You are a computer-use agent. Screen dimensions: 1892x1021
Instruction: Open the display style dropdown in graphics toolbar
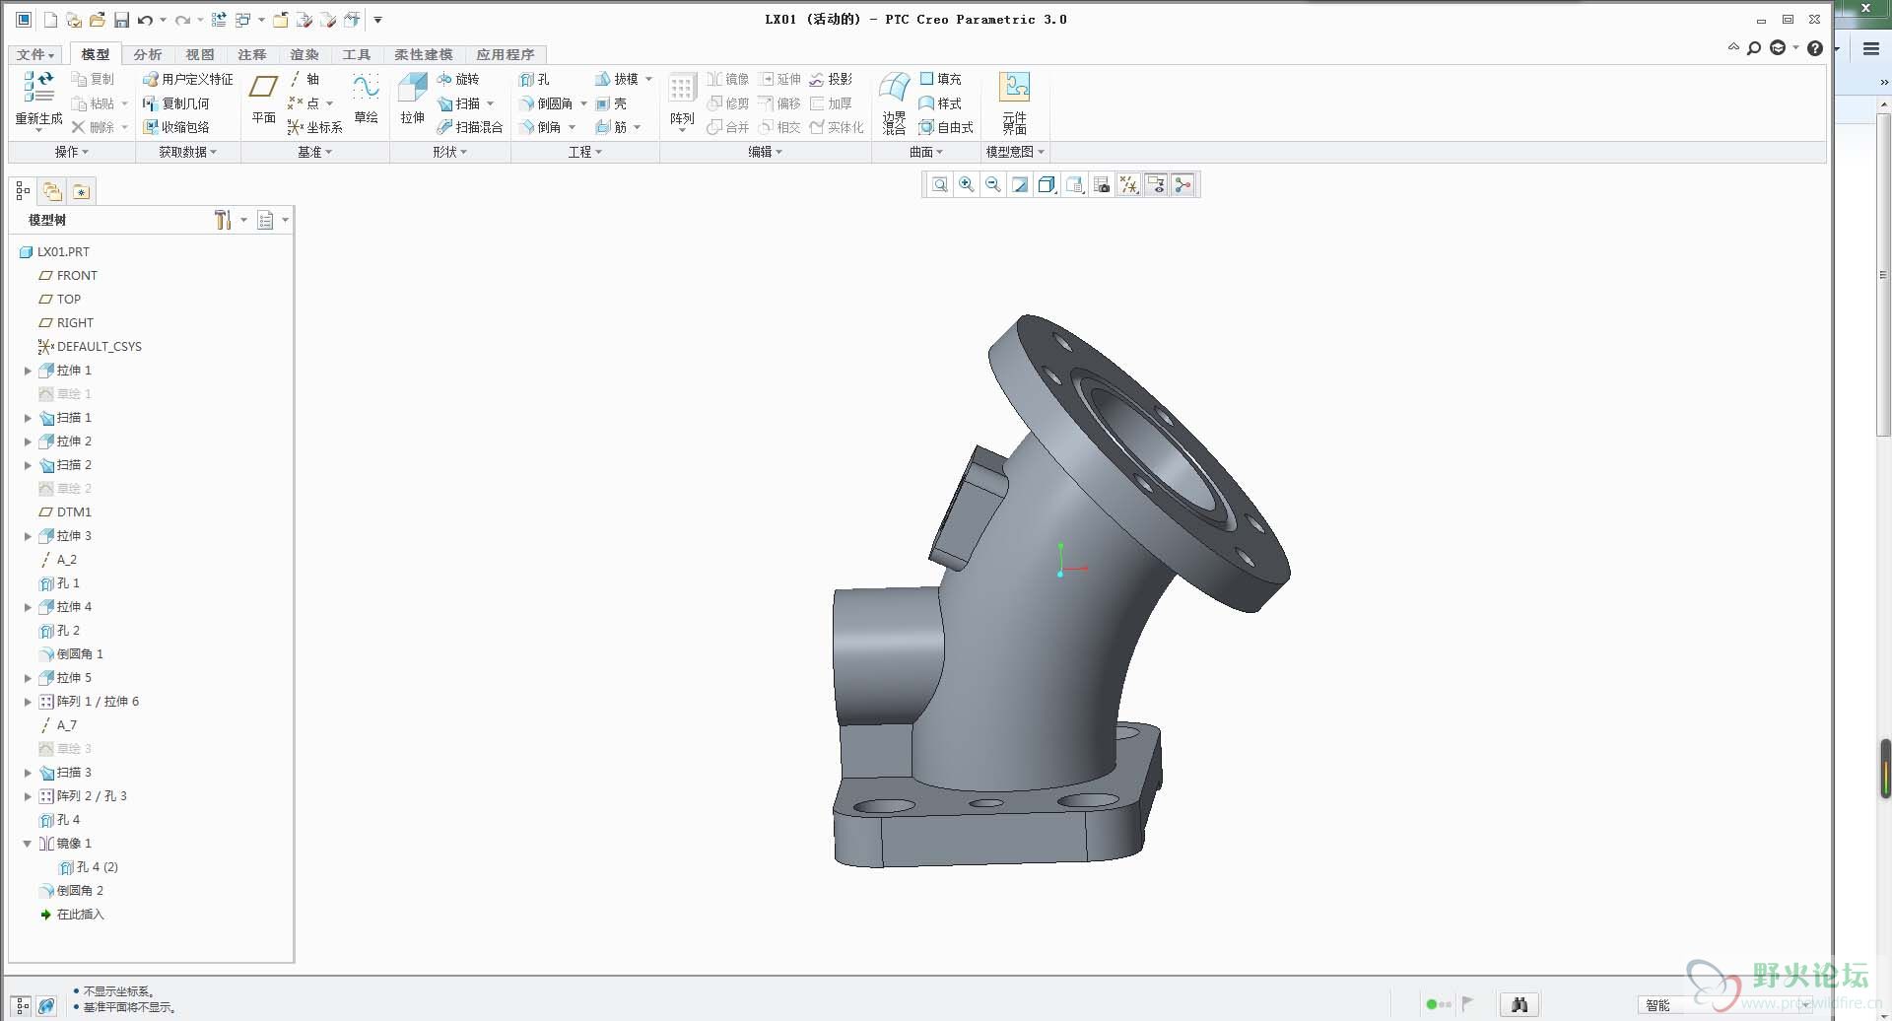coord(1048,184)
